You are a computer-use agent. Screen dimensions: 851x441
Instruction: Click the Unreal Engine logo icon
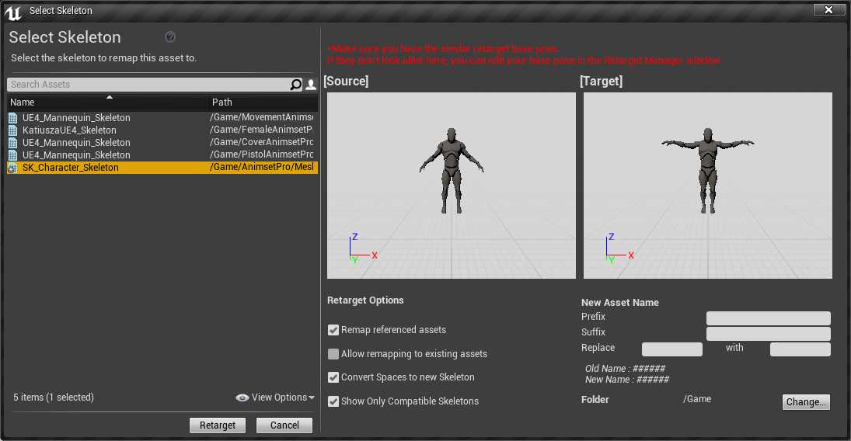(x=12, y=12)
